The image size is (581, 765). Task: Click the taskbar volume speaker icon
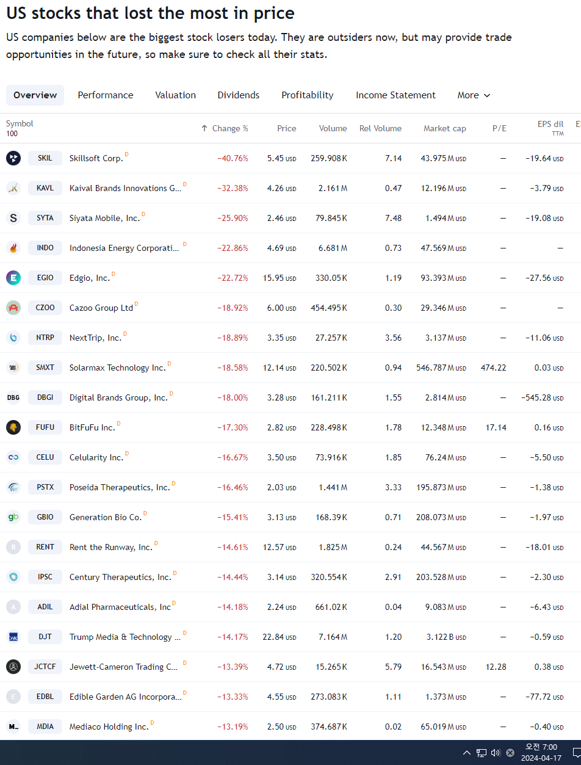[x=496, y=753]
